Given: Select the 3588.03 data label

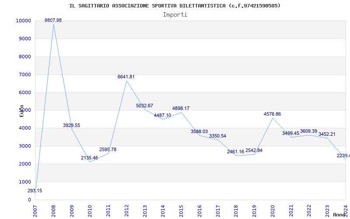Looking at the screenshot, I should click(x=199, y=132).
